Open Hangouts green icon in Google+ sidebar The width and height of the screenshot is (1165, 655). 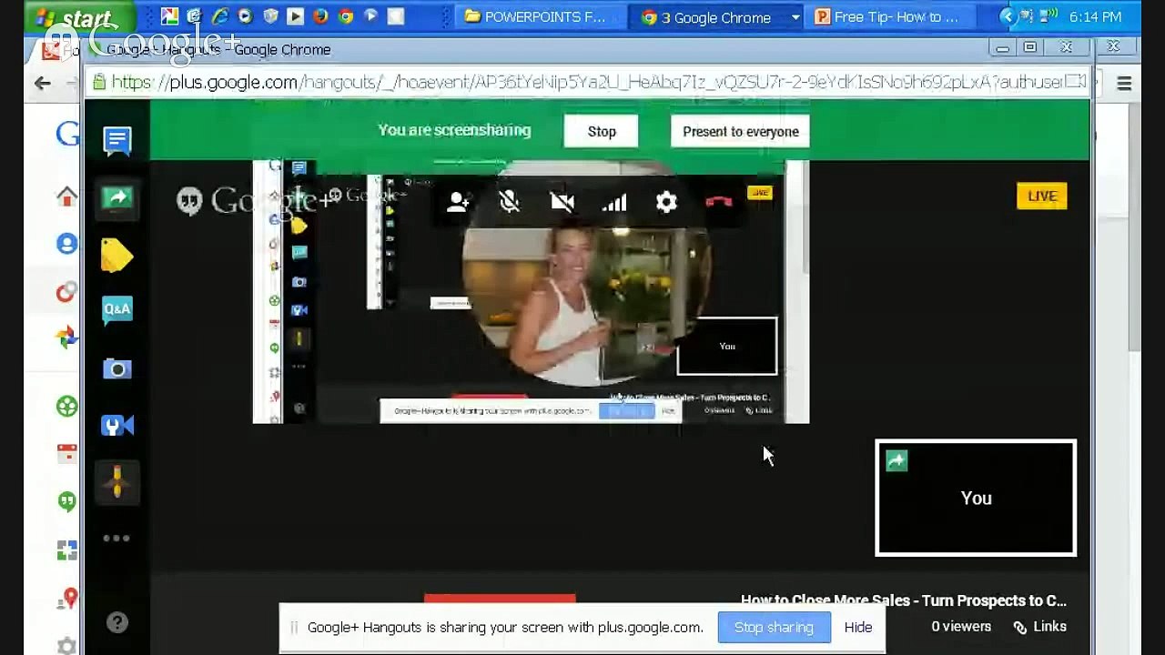point(67,501)
